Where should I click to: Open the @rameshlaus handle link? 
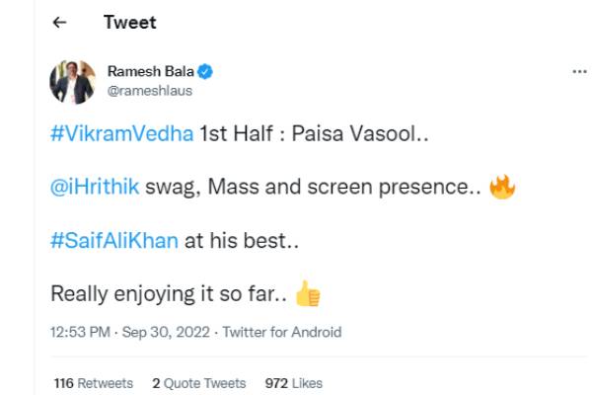(149, 90)
